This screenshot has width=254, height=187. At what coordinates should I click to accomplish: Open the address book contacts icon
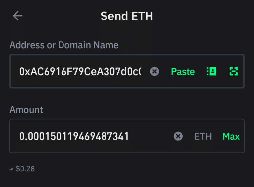211,71
